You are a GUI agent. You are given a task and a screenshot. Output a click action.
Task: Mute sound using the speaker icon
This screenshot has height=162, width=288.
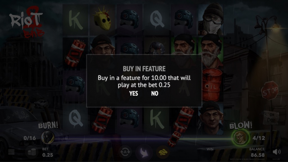coord(277,152)
